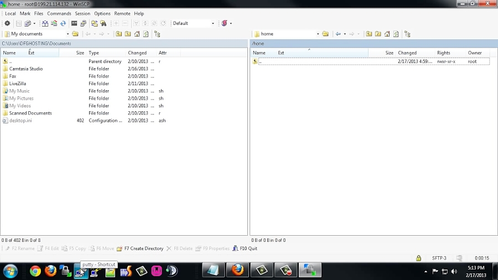The width and height of the screenshot is (498, 280).
Task: Click the new session globe icon
Action: point(225,23)
